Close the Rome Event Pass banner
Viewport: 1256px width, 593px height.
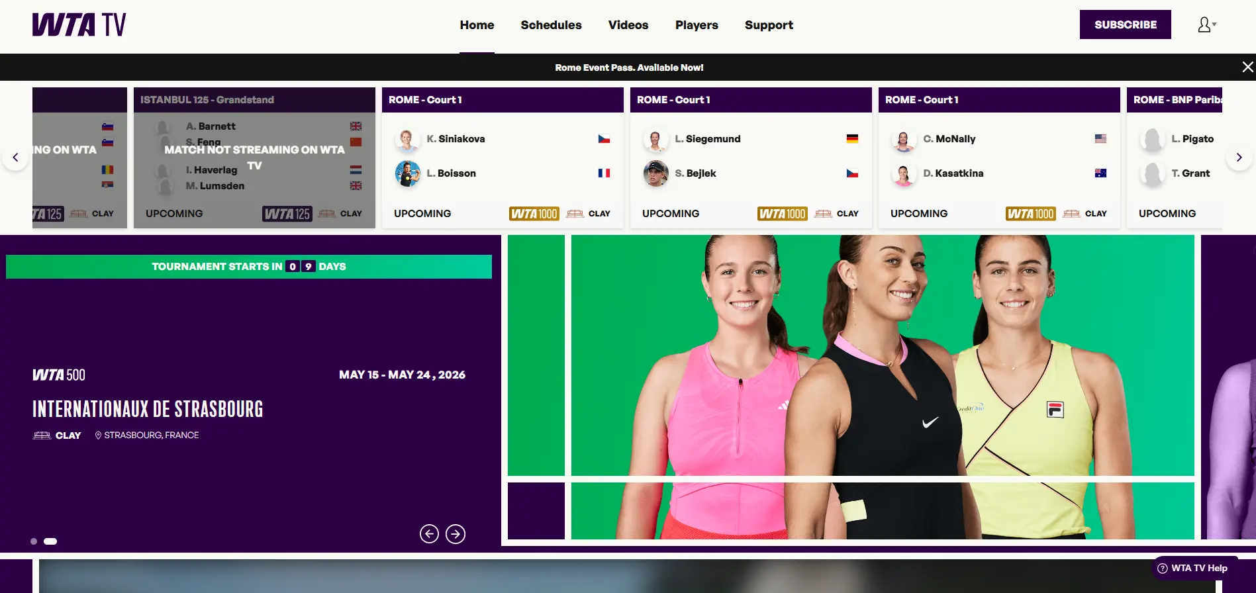click(1247, 67)
